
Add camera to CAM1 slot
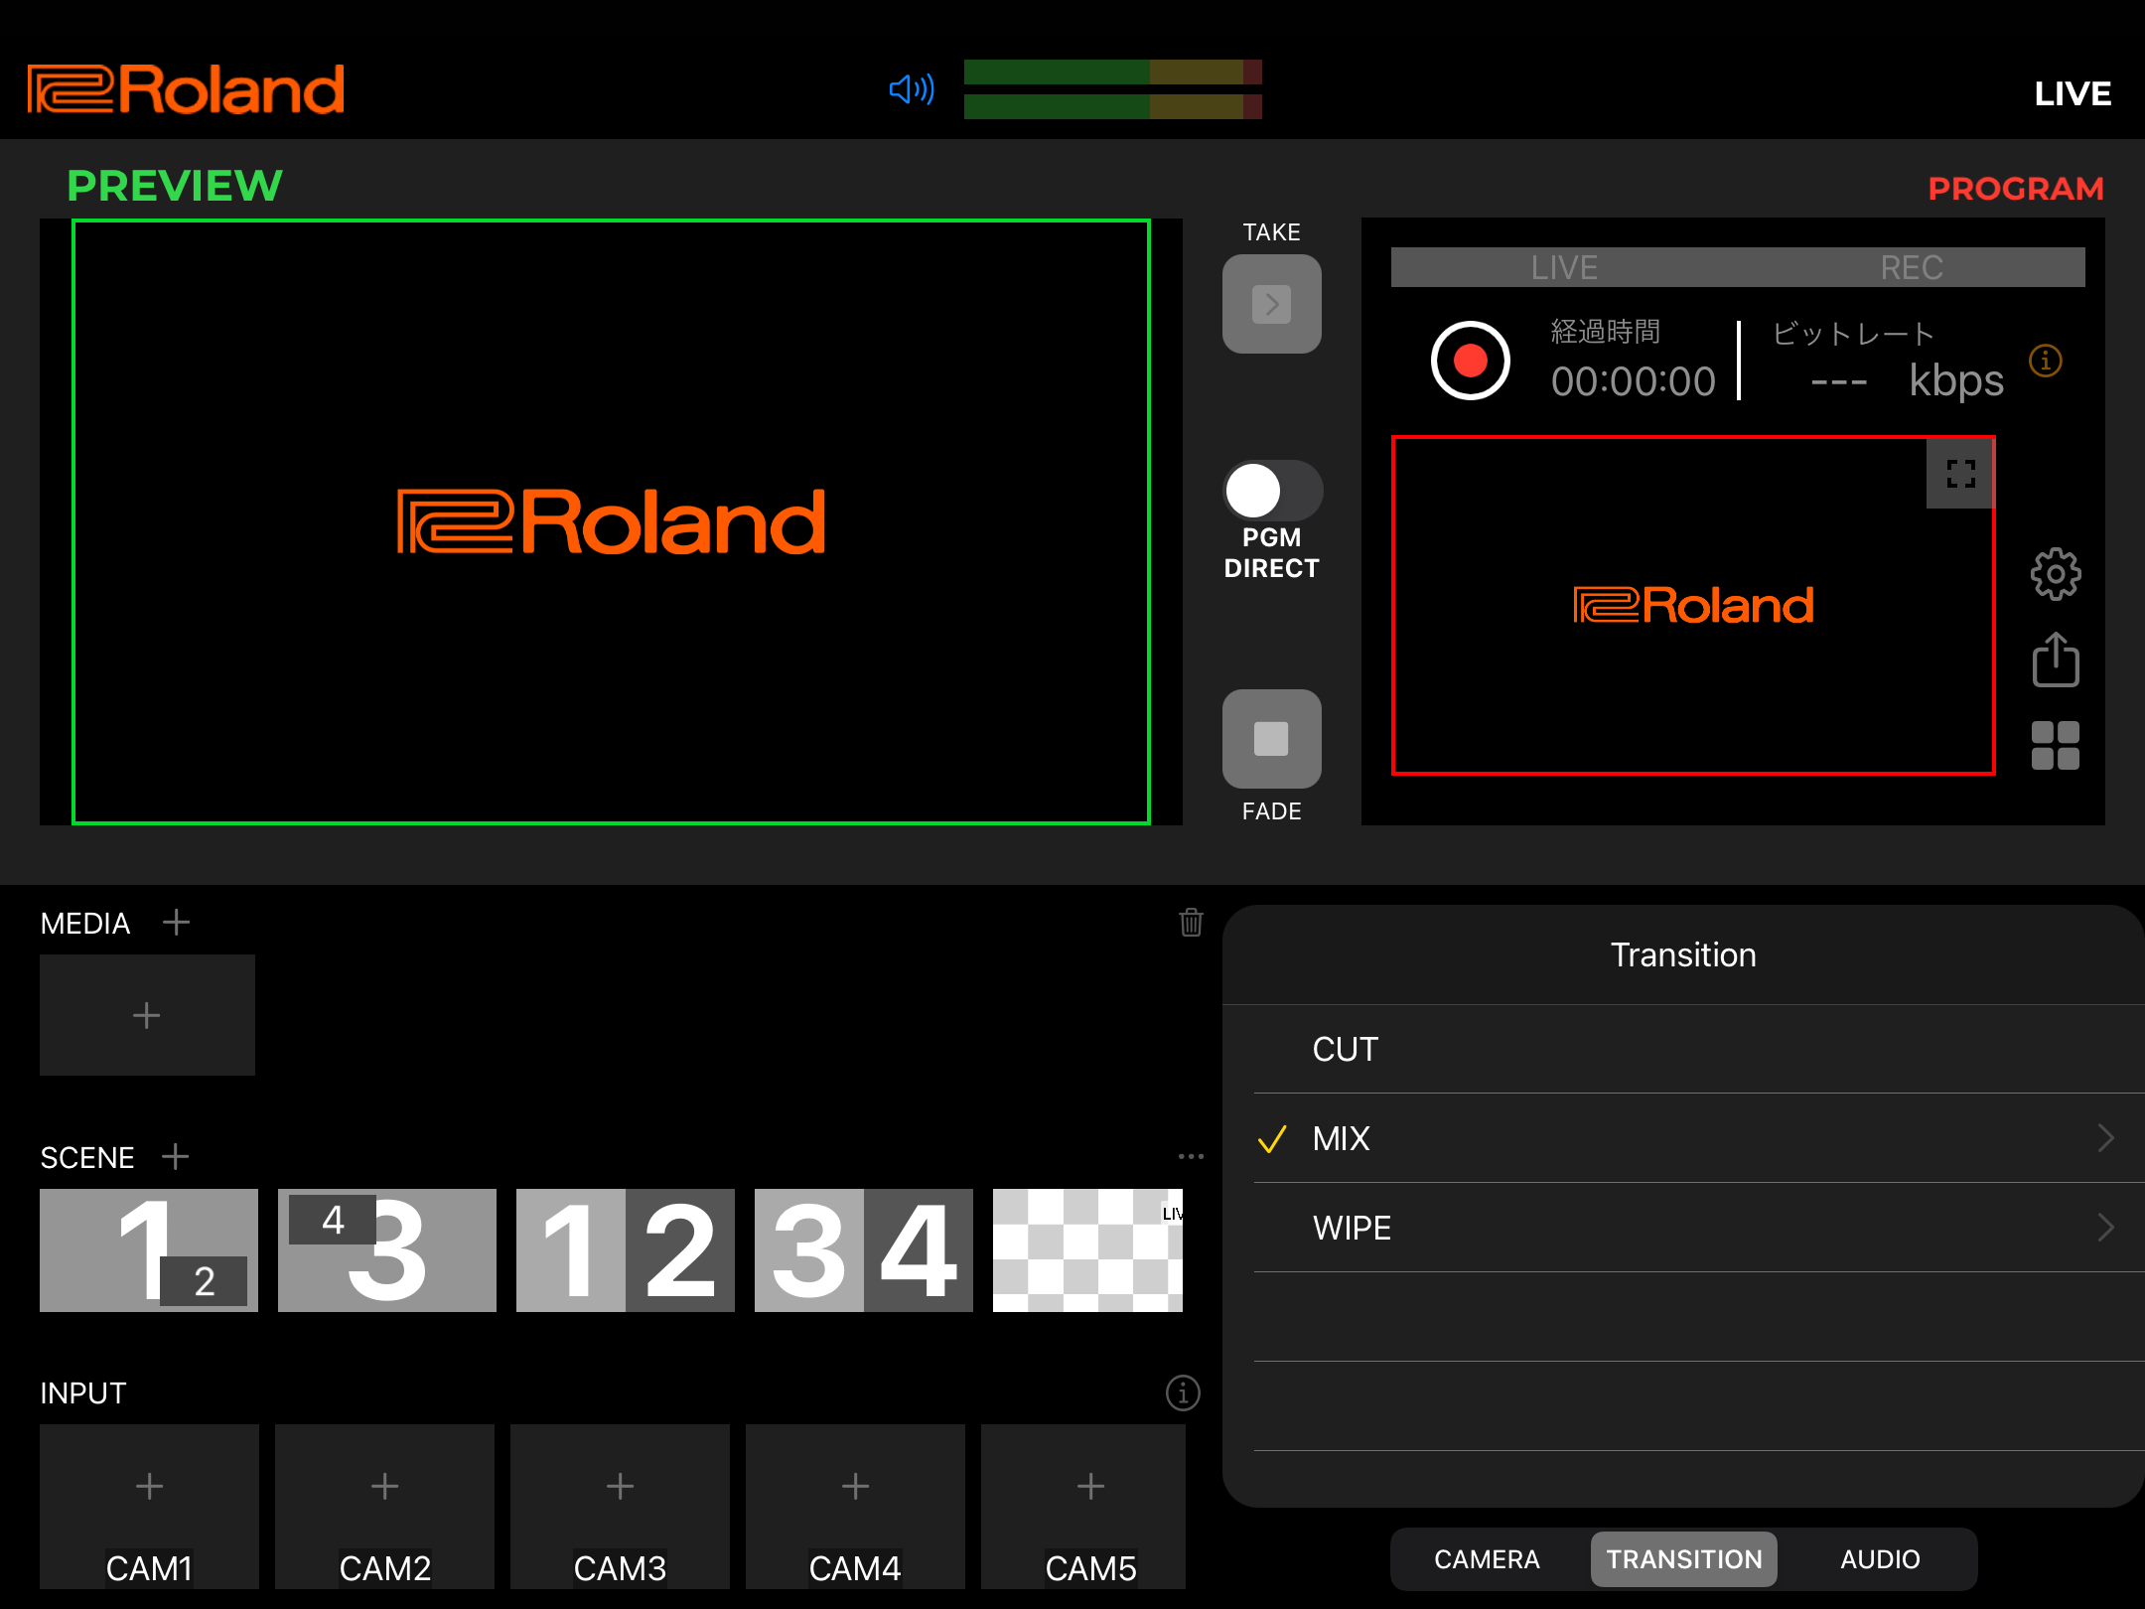149,1507
